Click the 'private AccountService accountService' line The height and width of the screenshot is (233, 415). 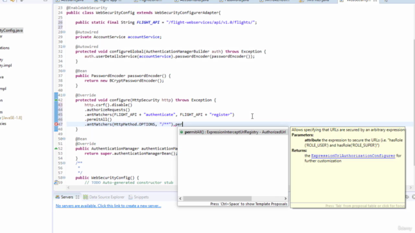coord(118,37)
